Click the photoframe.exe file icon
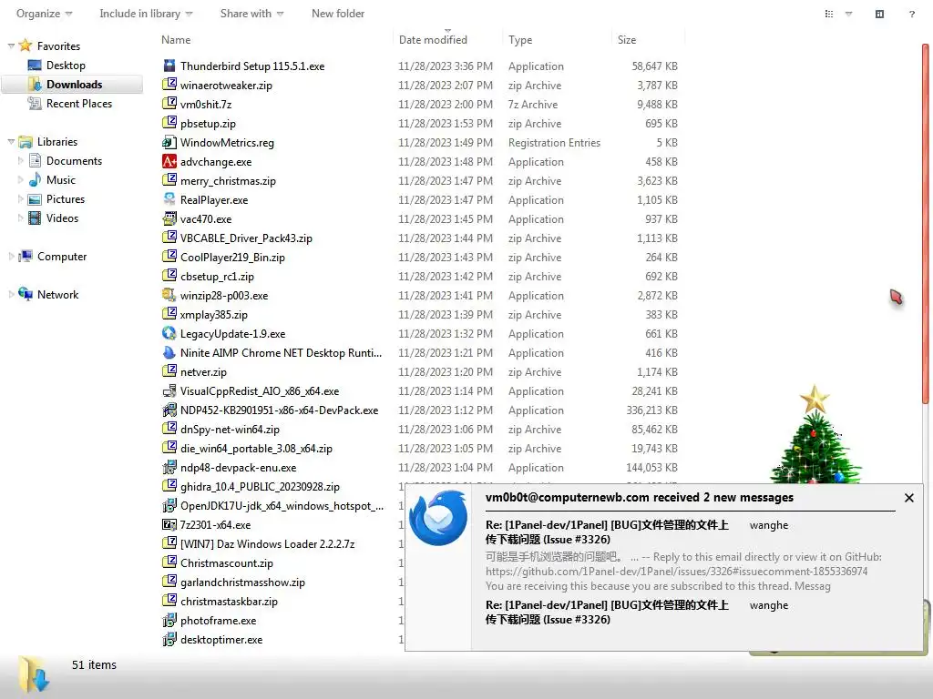This screenshot has width=933, height=699. [x=169, y=620]
